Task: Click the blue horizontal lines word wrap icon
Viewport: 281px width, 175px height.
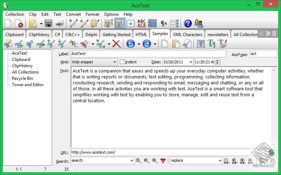Action: click(152, 23)
